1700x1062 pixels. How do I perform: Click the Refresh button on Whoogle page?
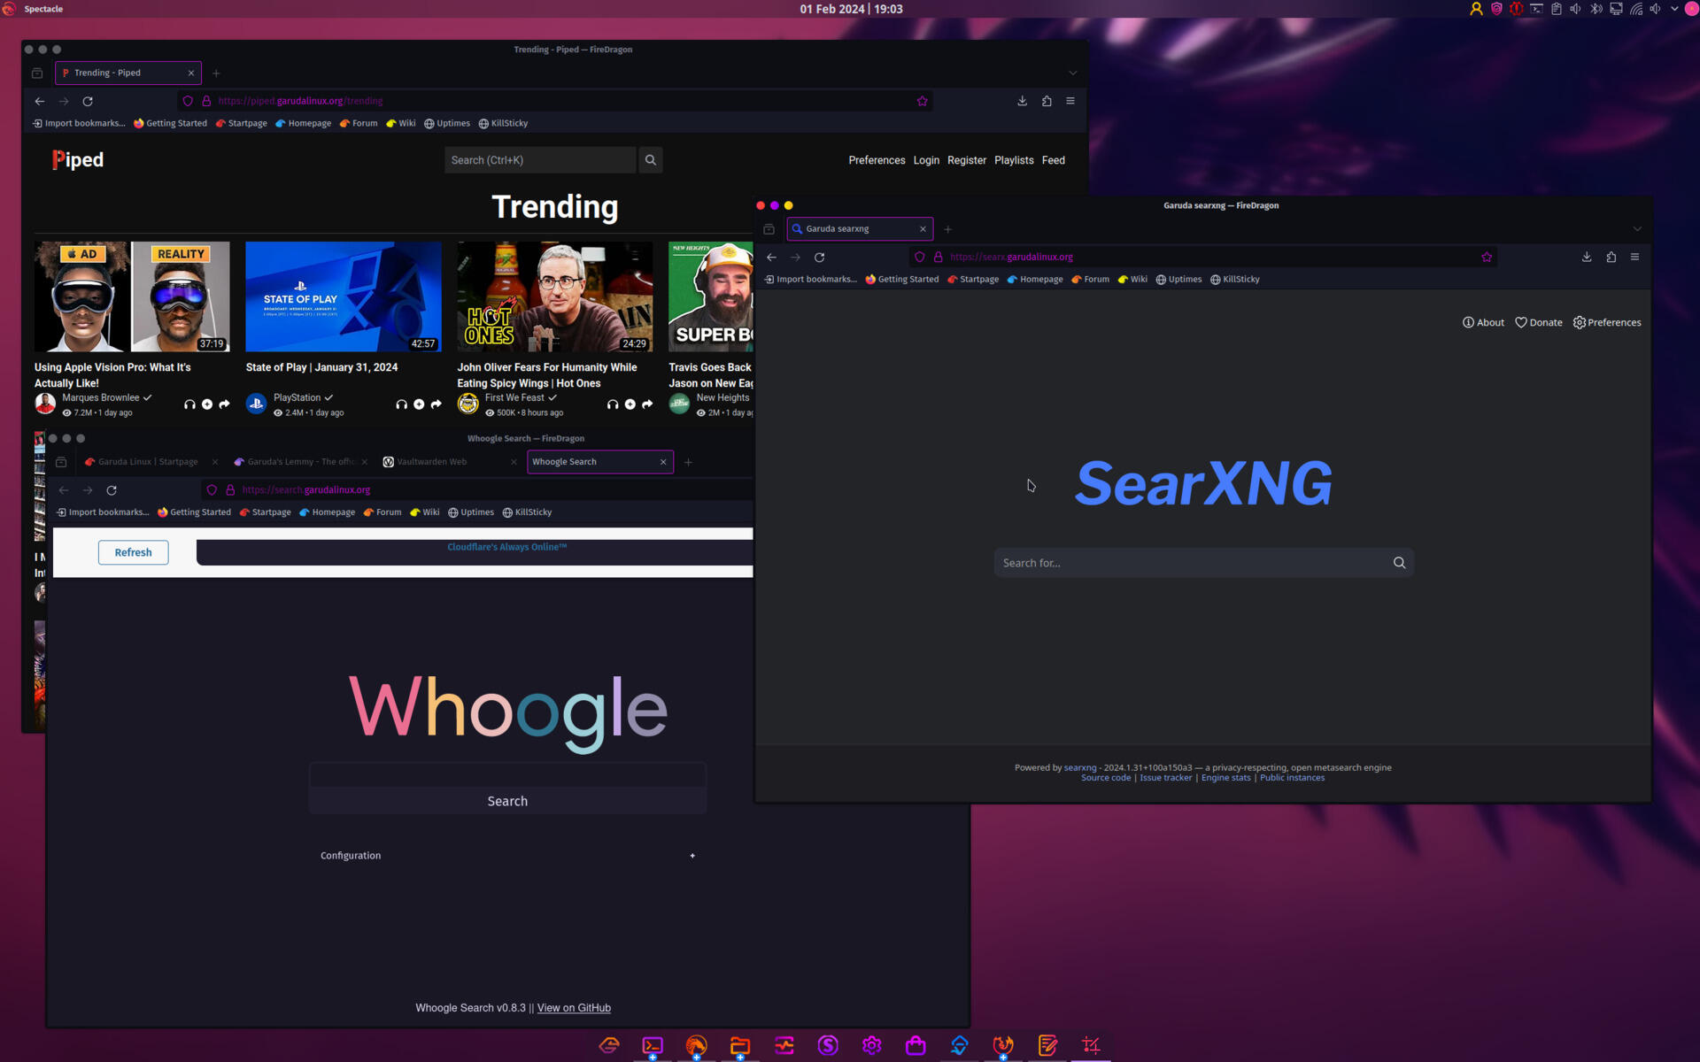[133, 552]
